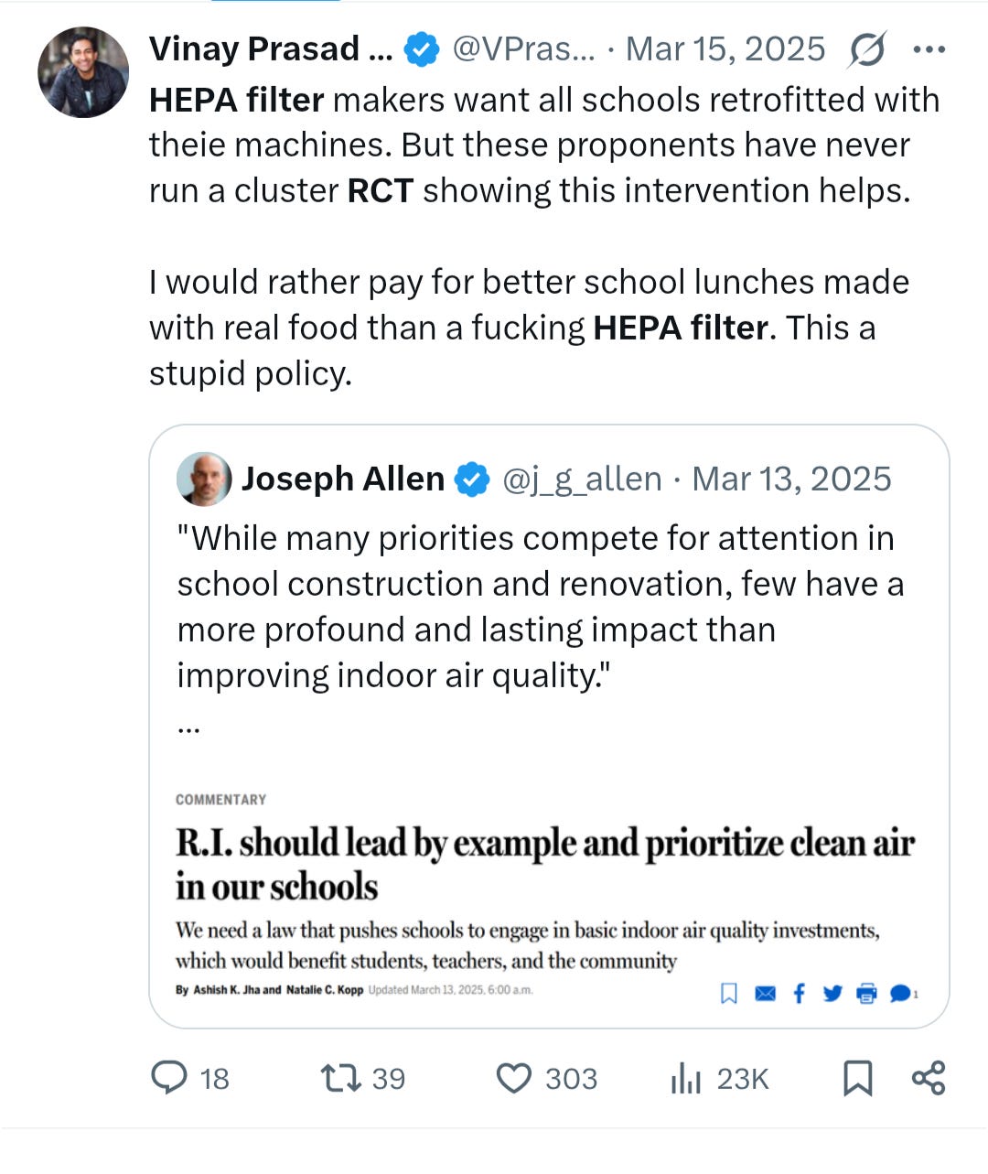988x1174 pixels.
Task: Expand the quoted tweet ellipsis text
Action: point(188,728)
